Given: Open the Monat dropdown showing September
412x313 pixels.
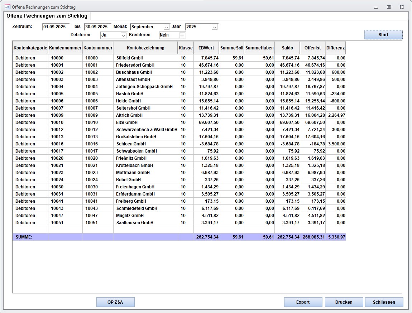Looking at the screenshot, I should pos(166,27).
